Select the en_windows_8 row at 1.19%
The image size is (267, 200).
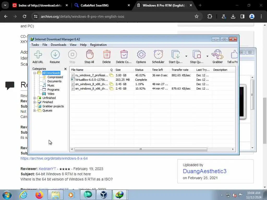point(152,84)
